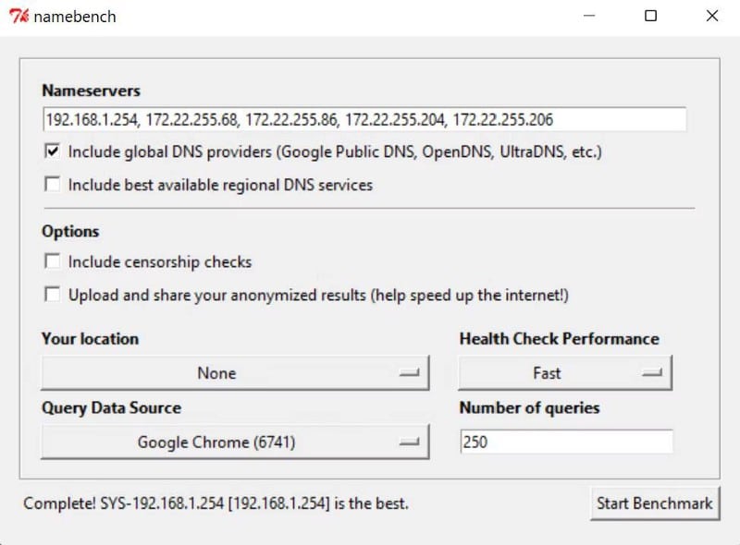
Task: Disable "Include global DNS providers"
Action: (x=53, y=151)
